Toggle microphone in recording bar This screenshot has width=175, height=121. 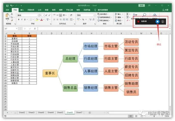pos(163,22)
